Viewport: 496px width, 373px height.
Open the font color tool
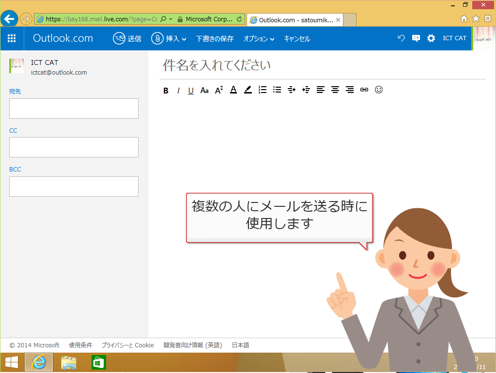click(233, 90)
